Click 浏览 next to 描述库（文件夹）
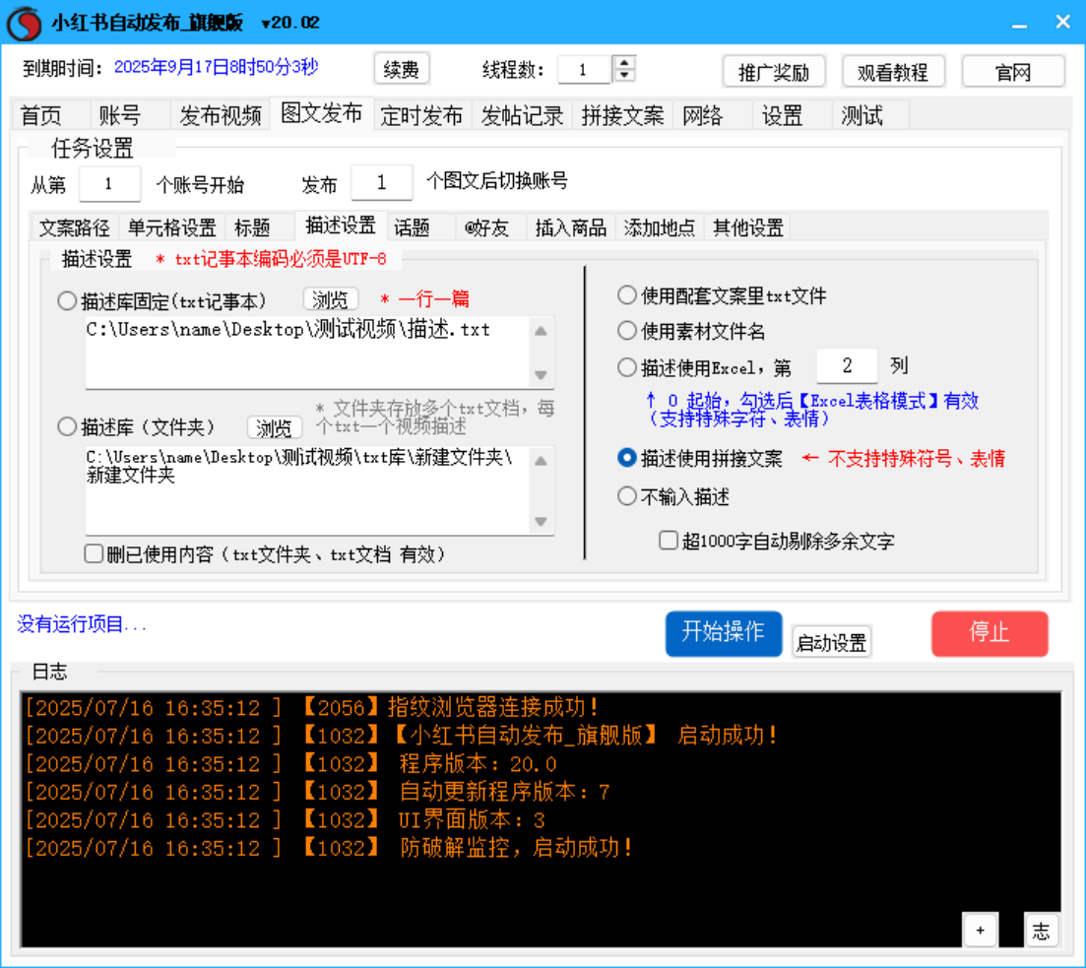The width and height of the screenshot is (1086, 968). pyautogui.click(x=275, y=427)
